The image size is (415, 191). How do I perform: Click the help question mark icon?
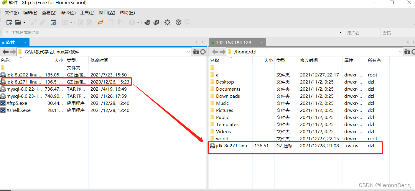coord(178,22)
